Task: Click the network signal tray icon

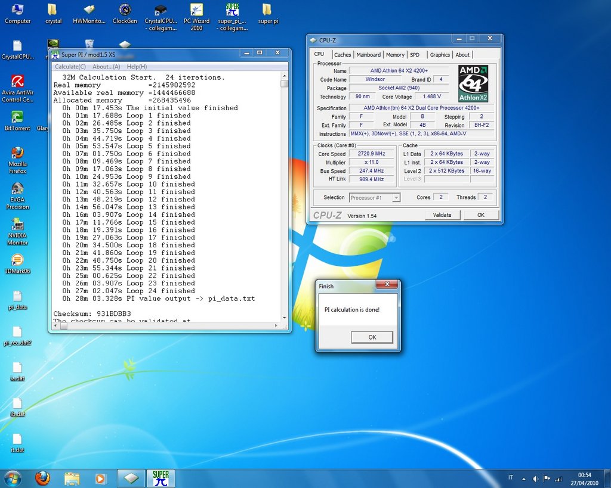Action: click(x=558, y=478)
